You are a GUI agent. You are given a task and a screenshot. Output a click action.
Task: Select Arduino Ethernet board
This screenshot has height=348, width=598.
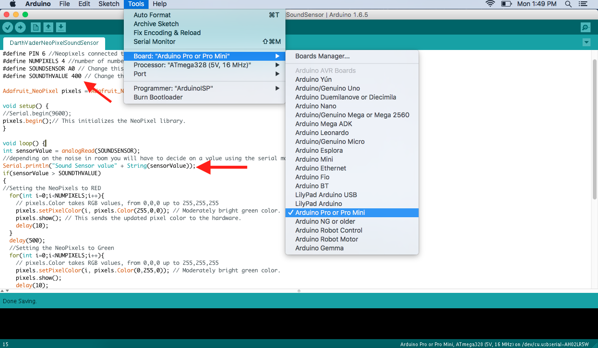click(x=352, y=168)
